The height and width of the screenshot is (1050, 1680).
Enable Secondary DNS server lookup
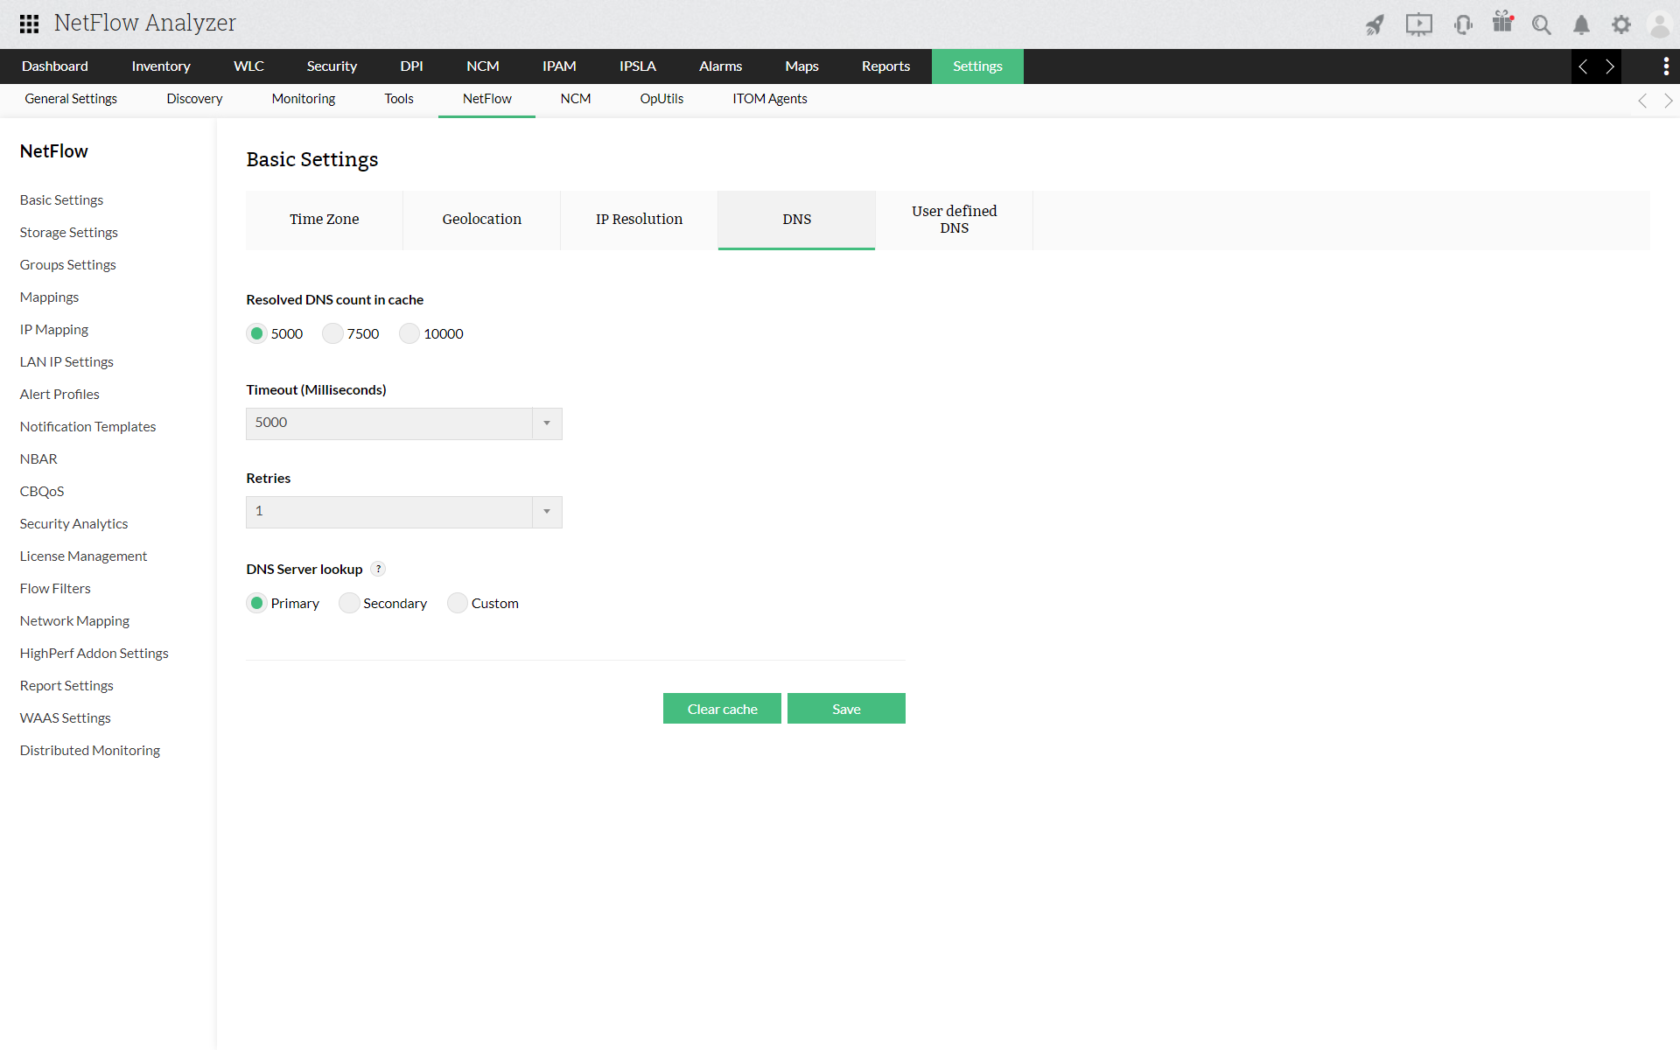coord(349,603)
